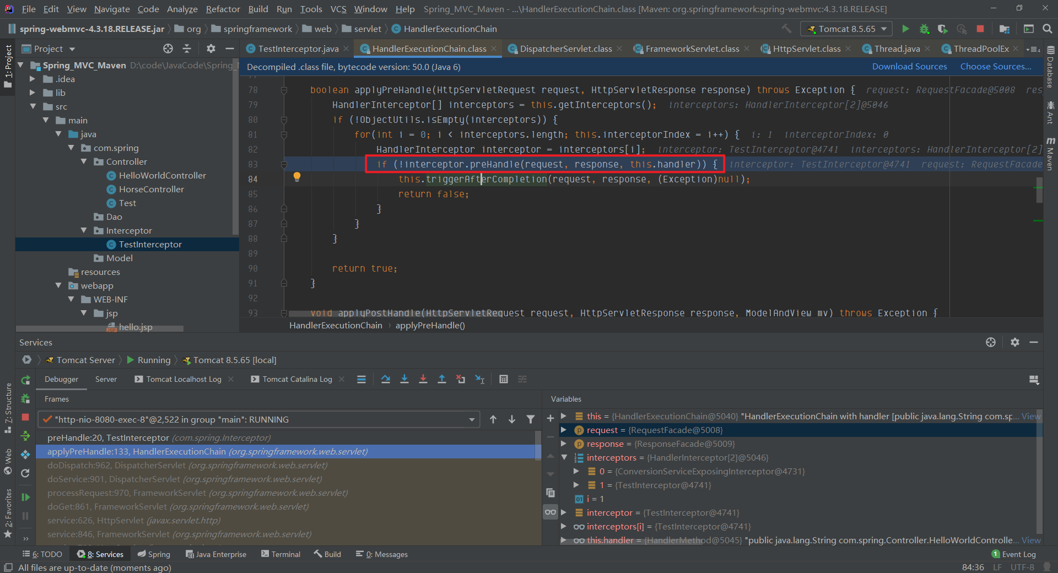Open Search Everywhere magnifier icon
Image resolution: width=1058 pixels, height=573 pixels.
(1048, 29)
